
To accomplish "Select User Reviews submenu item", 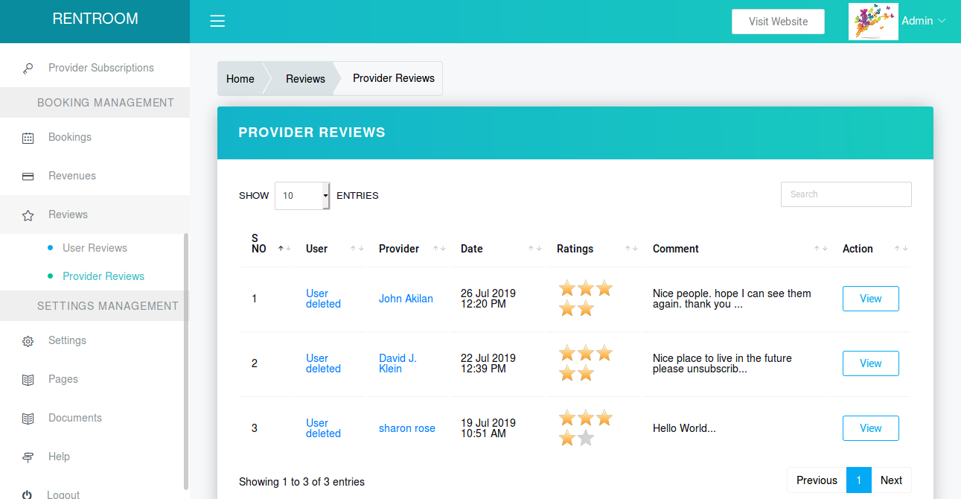I will (x=95, y=248).
